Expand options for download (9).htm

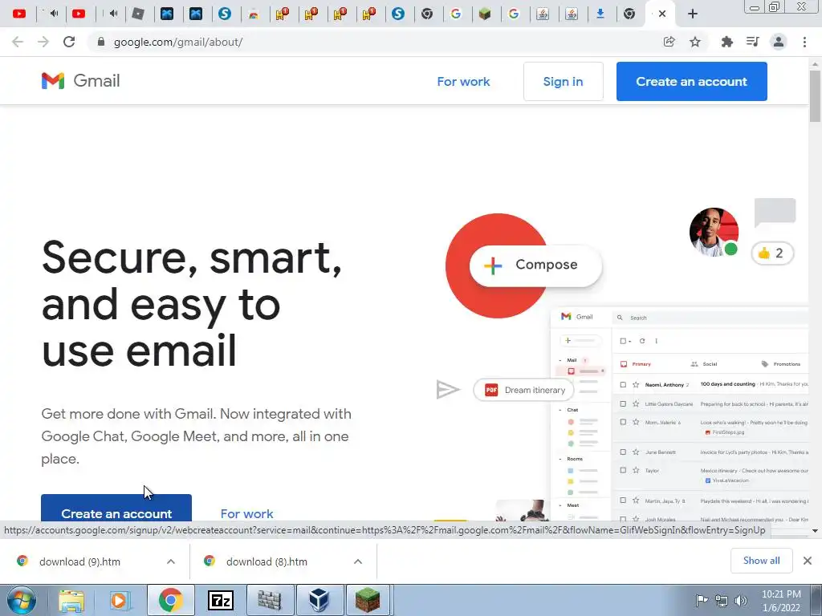(x=171, y=561)
